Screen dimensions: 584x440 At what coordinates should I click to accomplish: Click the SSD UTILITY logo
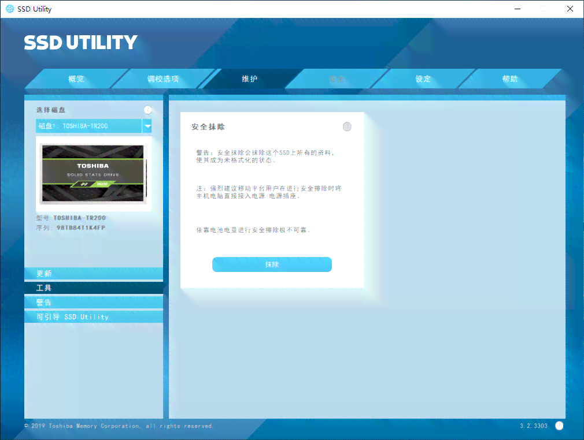coord(81,42)
